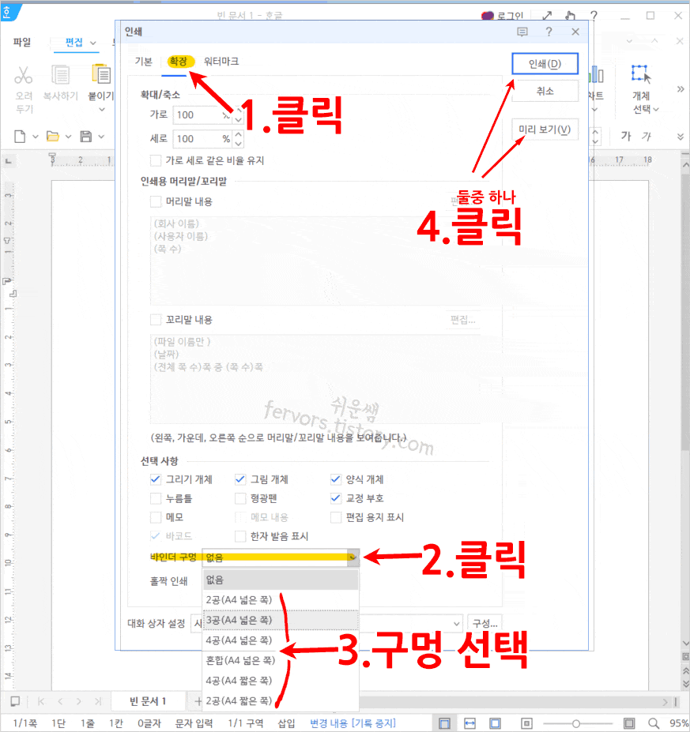Click the 미리 보기(V) preview button

[545, 129]
